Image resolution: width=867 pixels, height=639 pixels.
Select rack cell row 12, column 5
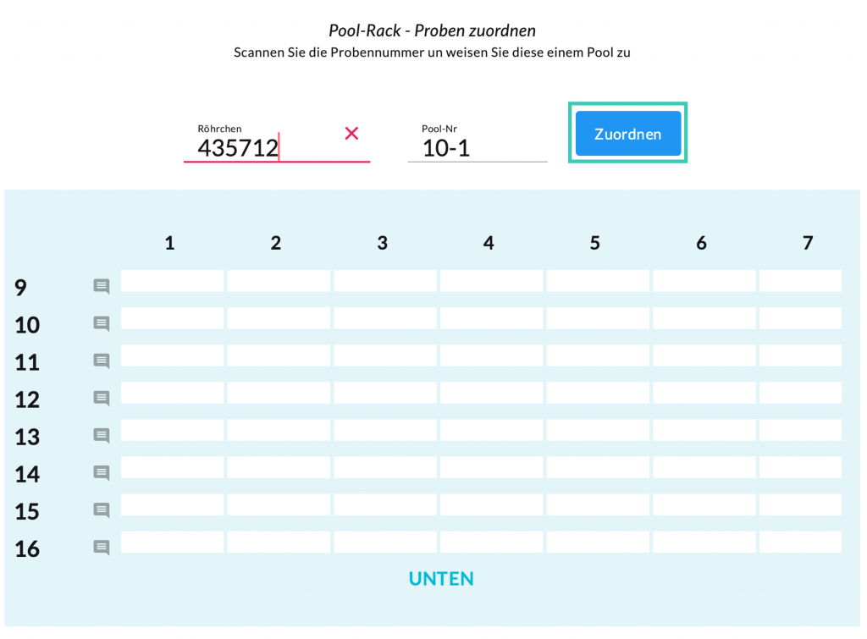598,393
